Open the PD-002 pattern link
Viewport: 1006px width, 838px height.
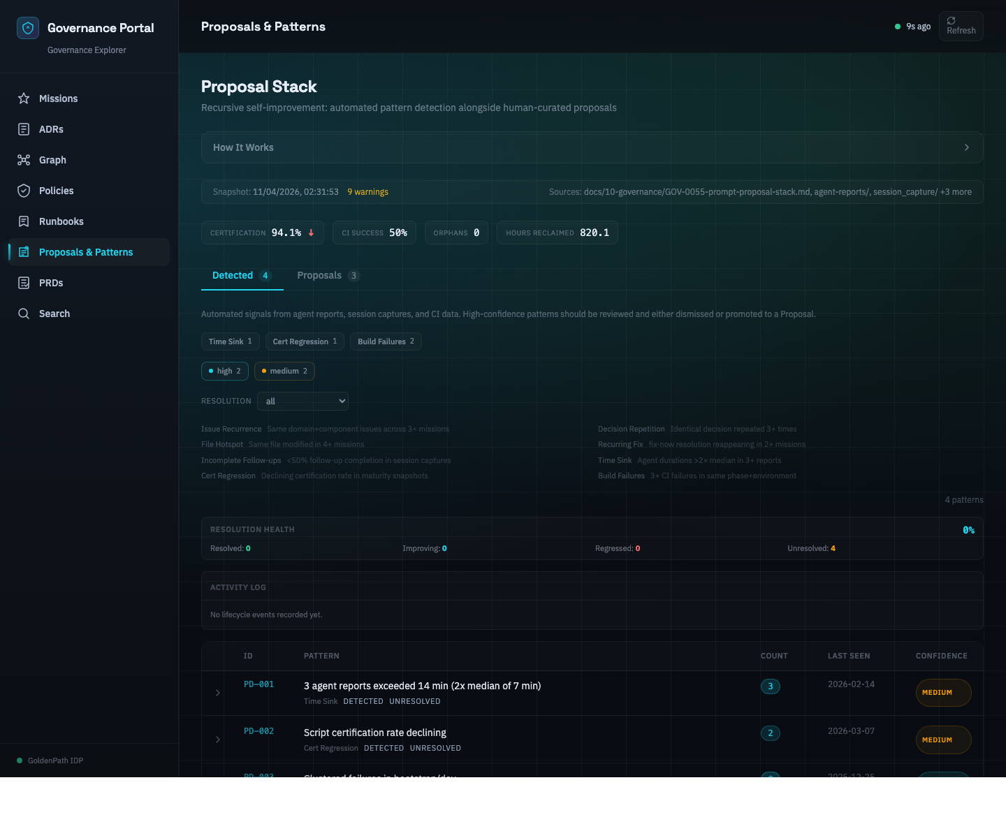tap(258, 730)
